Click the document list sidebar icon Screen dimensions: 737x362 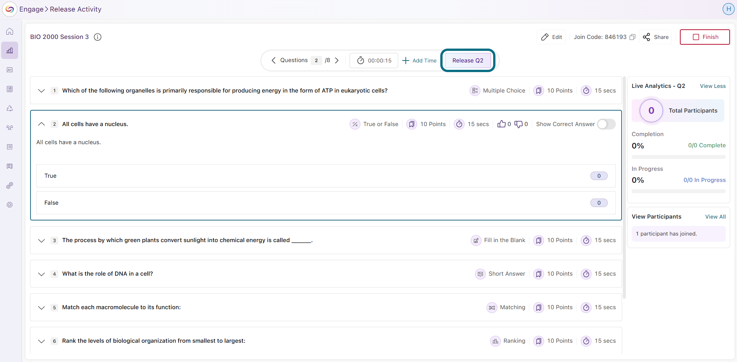(10, 89)
